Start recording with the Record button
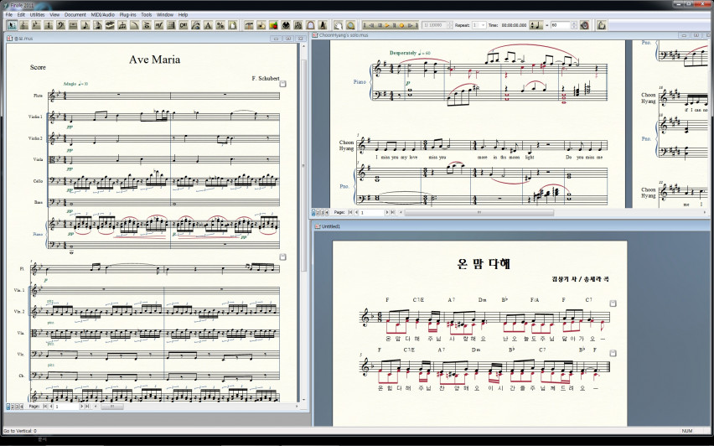714x446 pixels. pos(401,25)
